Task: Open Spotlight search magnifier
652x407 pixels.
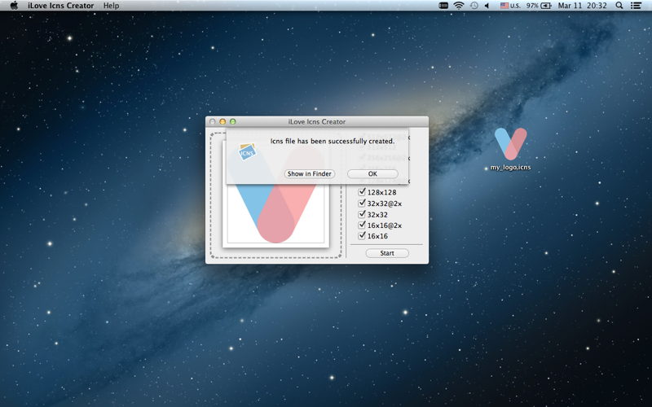Action: coord(619,6)
